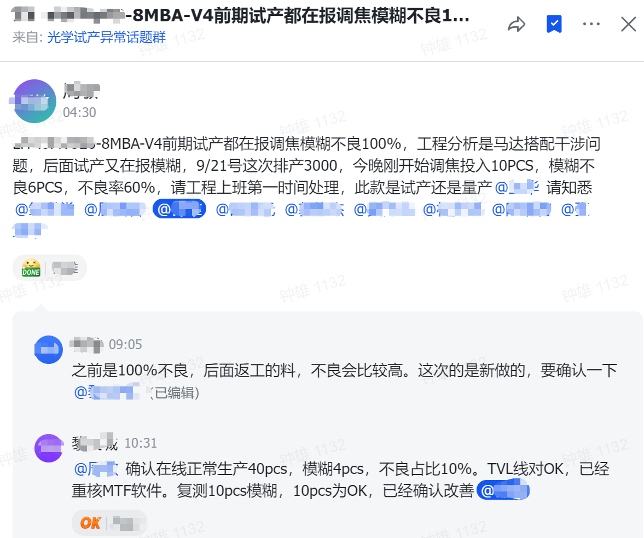
Task: Click the @mention starting the 10:31 reply
Action: (96, 468)
